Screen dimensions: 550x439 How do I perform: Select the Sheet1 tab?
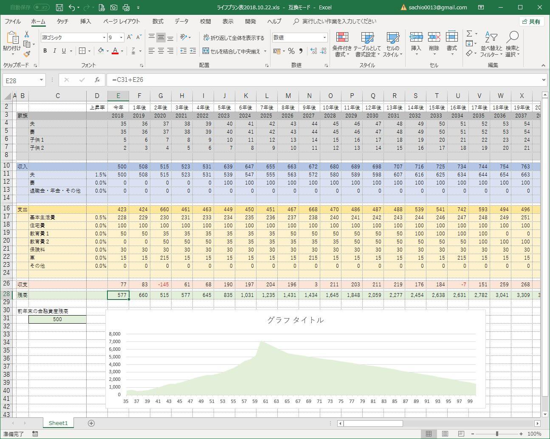click(x=58, y=423)
